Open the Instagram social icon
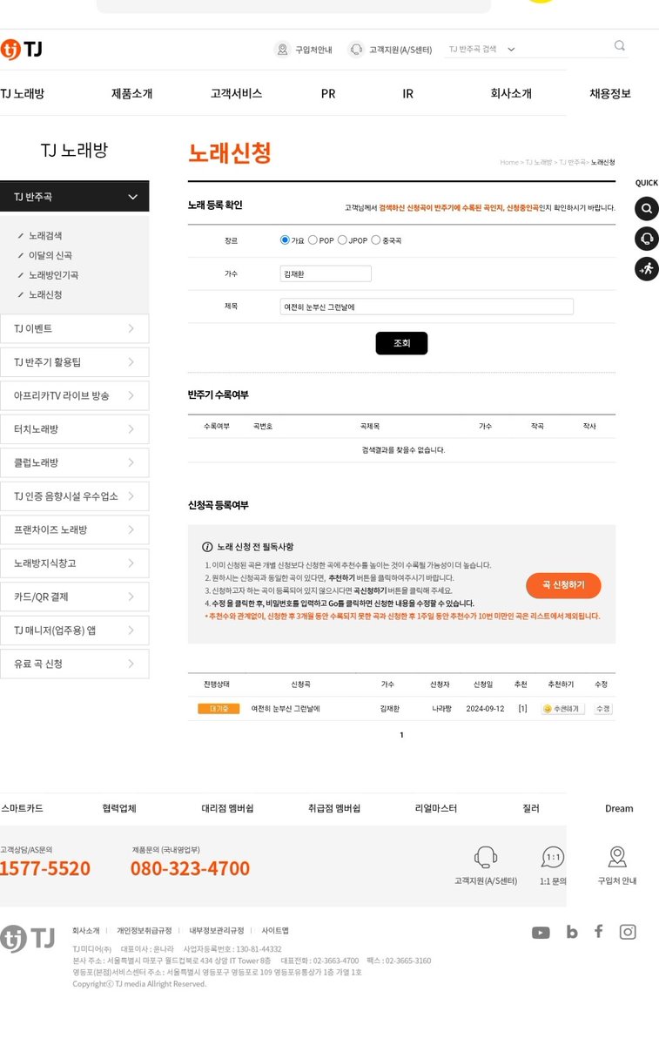 point(628,932)
